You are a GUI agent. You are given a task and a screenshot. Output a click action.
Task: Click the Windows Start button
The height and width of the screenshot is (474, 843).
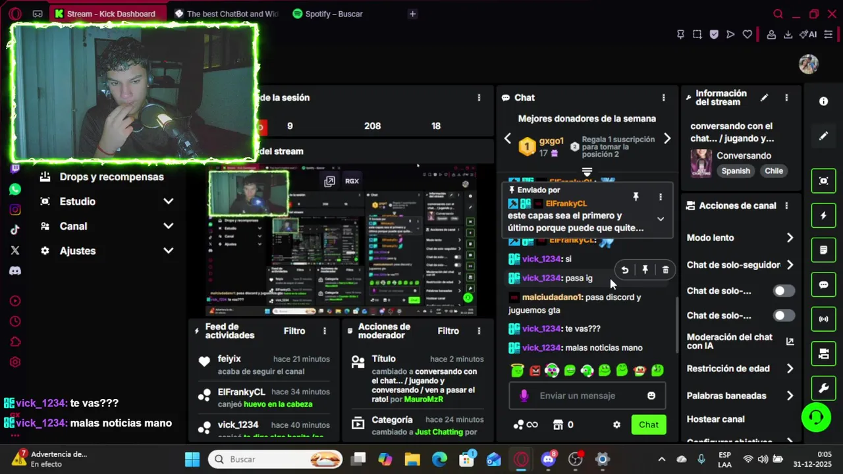[192, 459]
